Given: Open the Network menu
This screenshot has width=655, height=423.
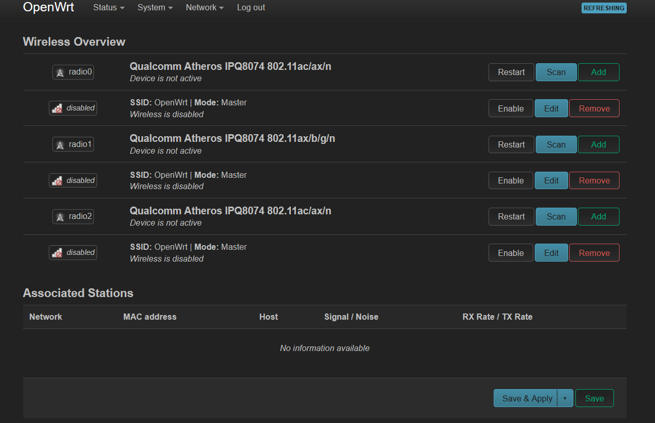Looking at the screenshot, I should [204, 8].
